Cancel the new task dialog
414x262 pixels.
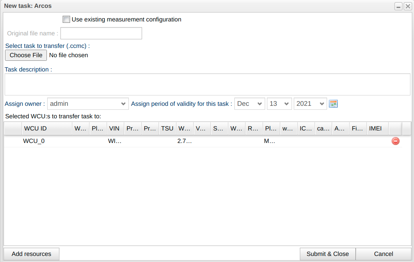[x=383, y=254]
